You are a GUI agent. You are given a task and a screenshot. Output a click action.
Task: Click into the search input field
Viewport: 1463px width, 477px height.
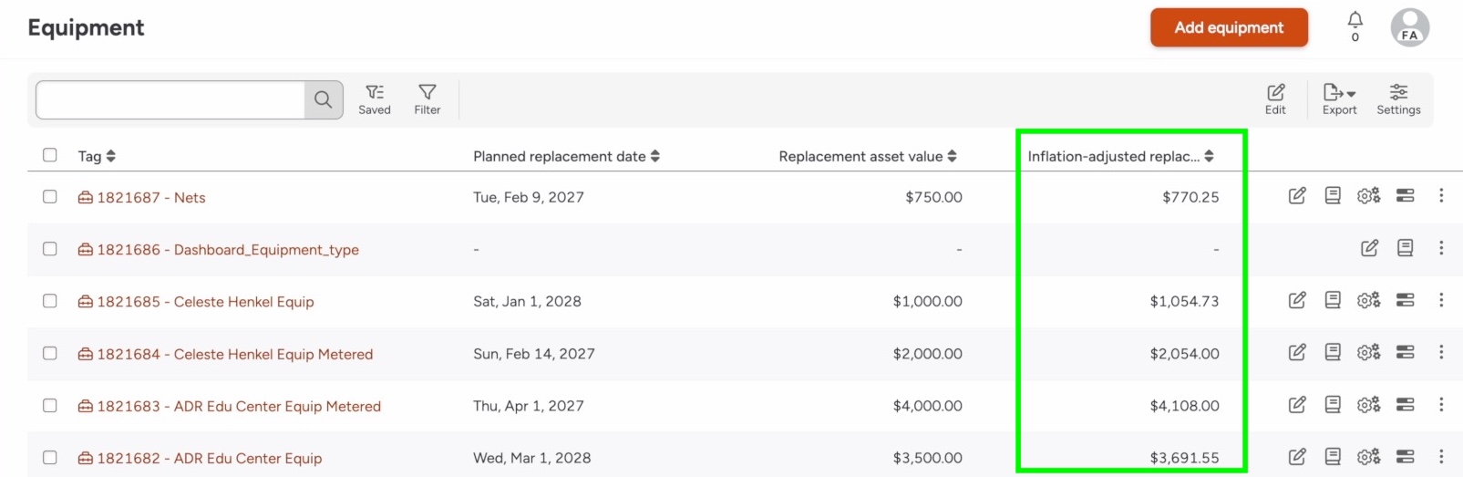tap(170, 99)
